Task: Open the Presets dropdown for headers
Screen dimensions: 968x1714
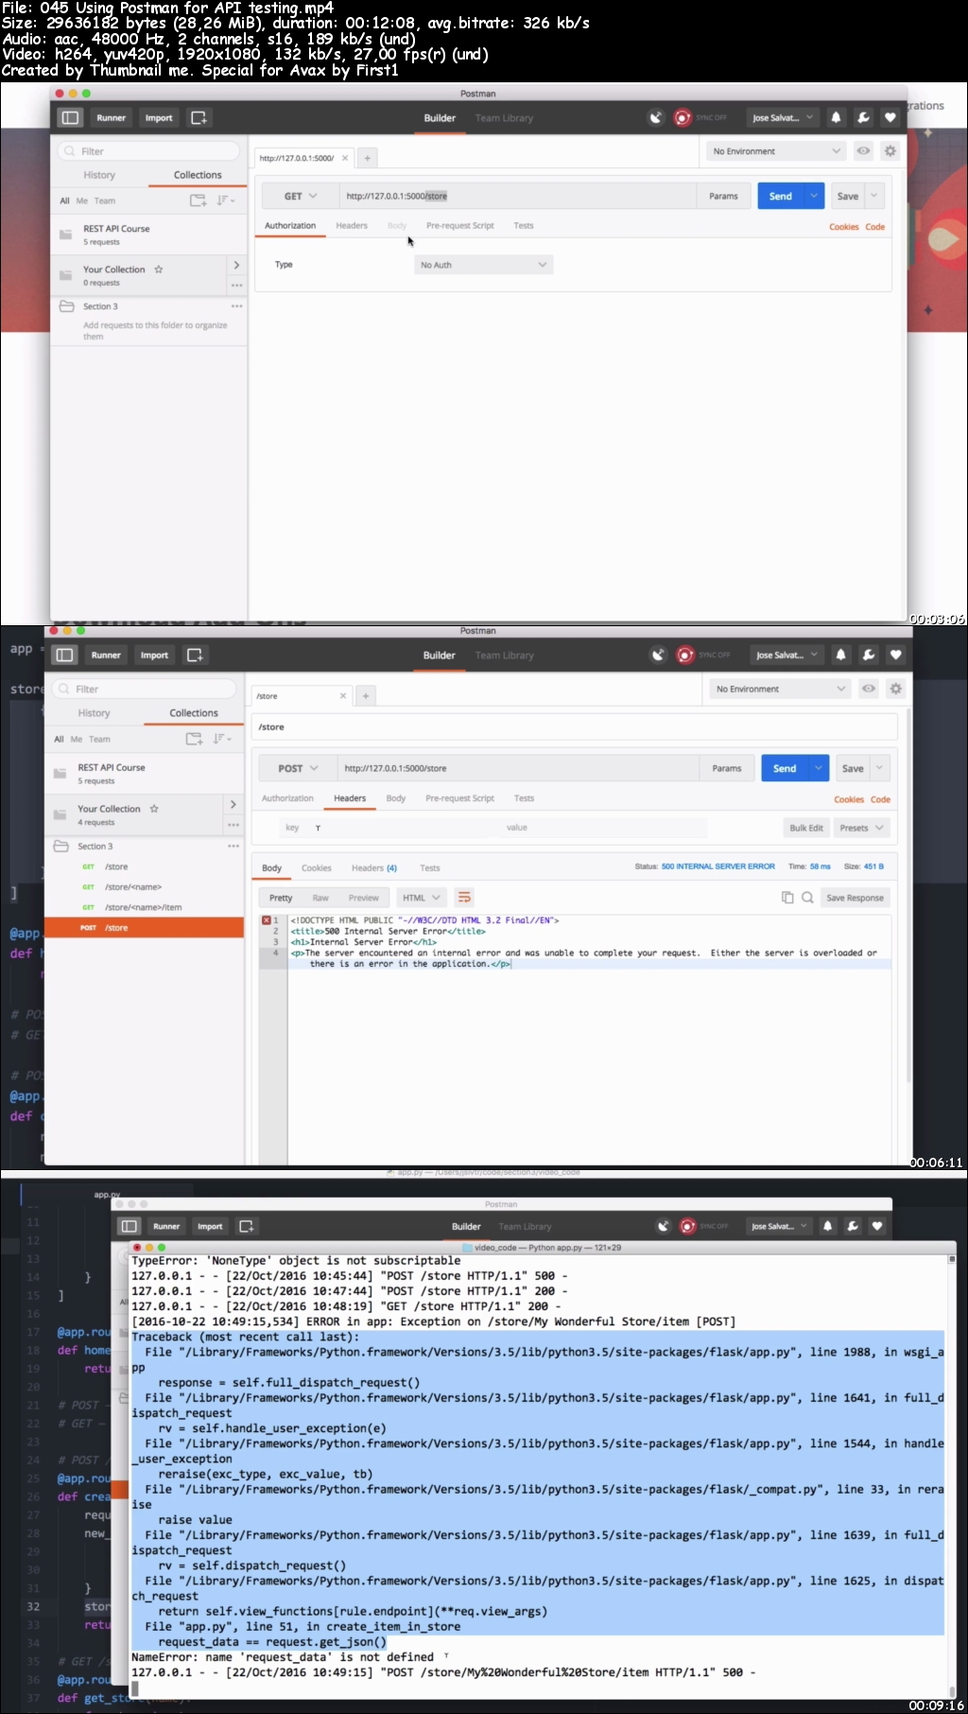Action: (x=862, y=828)
